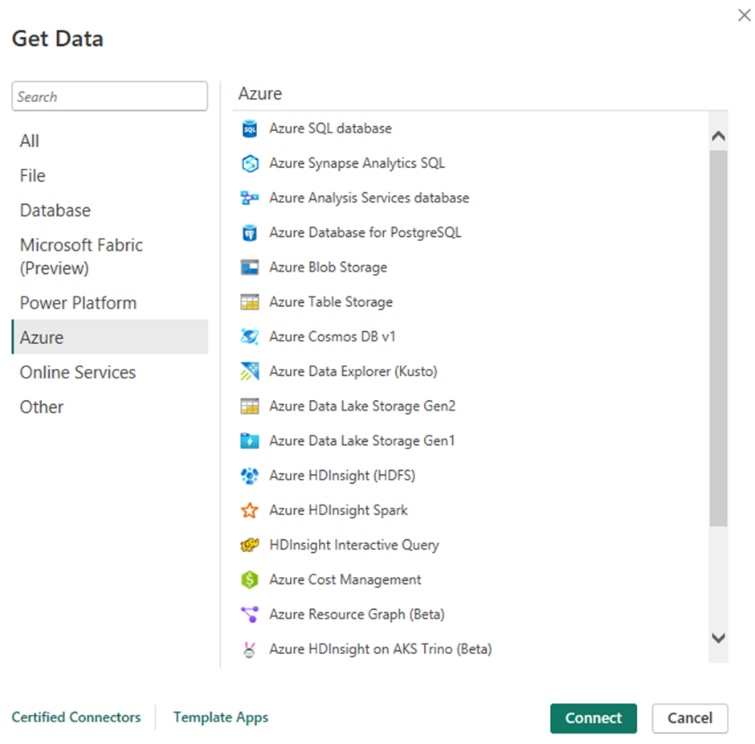Select Azure Resource Graph (Beta) text
The image size is (755, 744).
357,614
